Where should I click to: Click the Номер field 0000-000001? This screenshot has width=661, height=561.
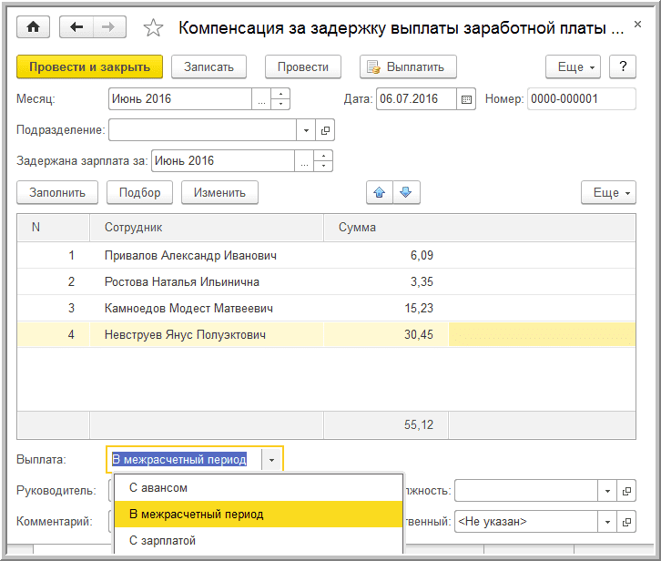(581, 99)
